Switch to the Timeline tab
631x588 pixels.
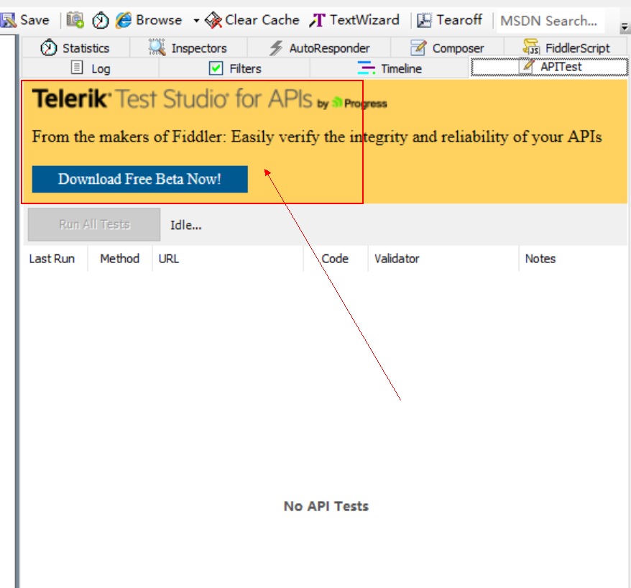click(389, 68)
